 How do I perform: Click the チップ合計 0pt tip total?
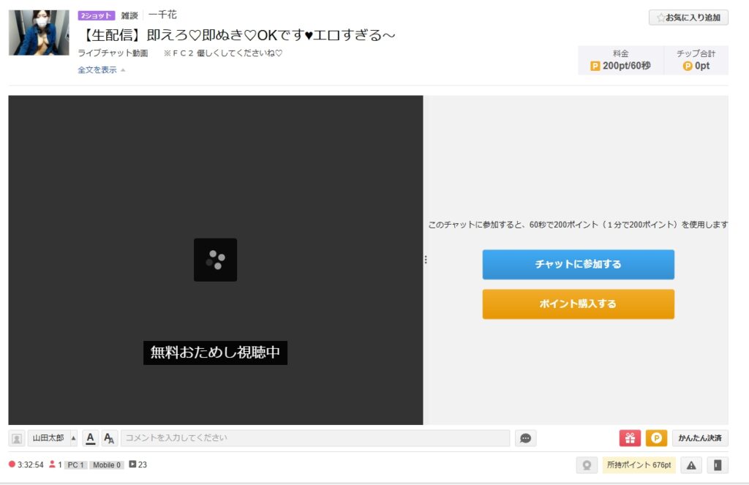(696, 60)
